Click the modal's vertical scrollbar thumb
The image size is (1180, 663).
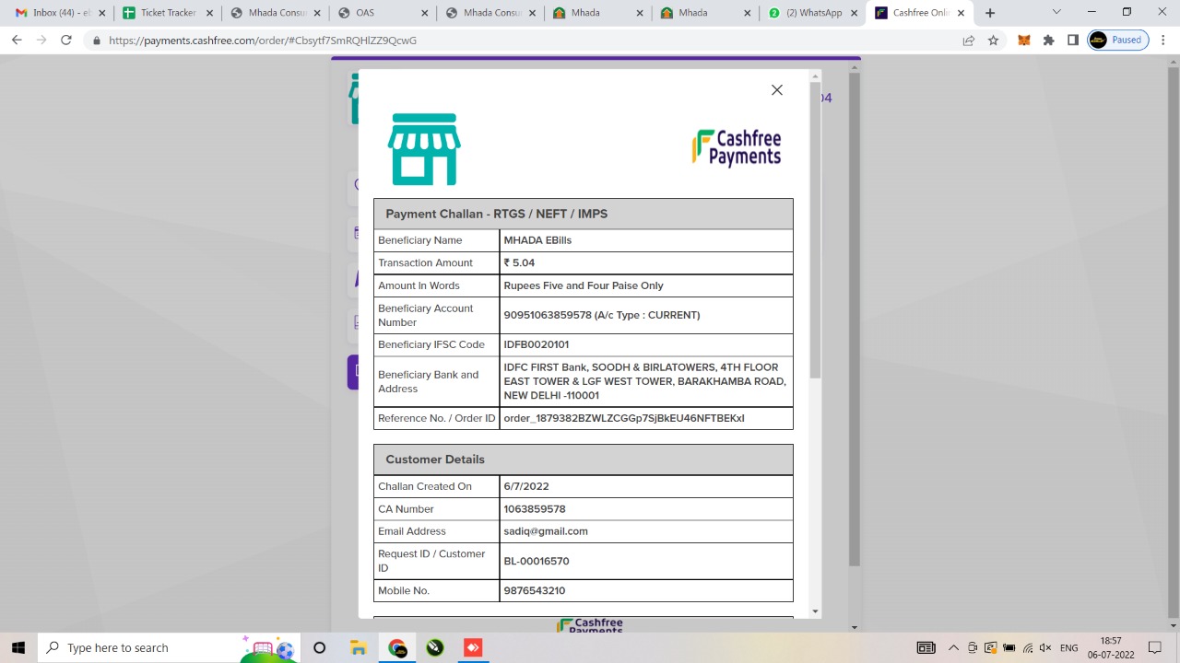click(x=814, y=230)
